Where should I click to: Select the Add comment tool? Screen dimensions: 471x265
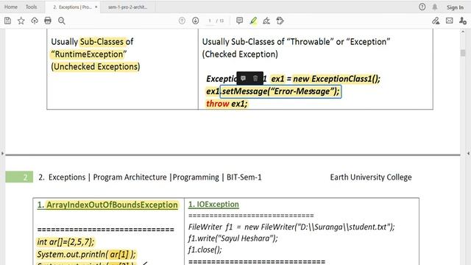(x=239, y=21)
